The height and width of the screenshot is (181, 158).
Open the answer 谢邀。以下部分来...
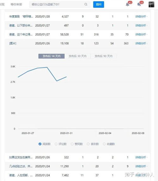(21, 25)
